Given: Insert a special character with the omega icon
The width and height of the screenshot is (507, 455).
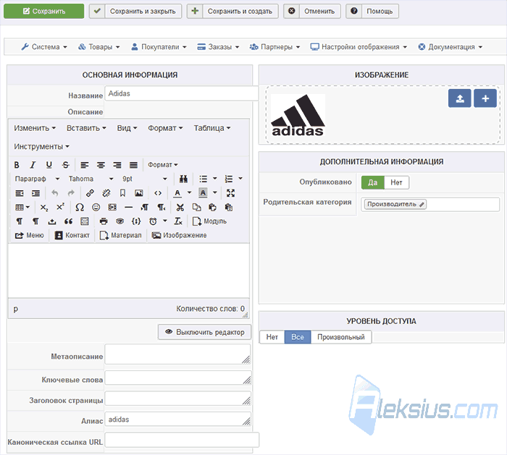Looking at the screenshot, I should click(x=80, y=208).
